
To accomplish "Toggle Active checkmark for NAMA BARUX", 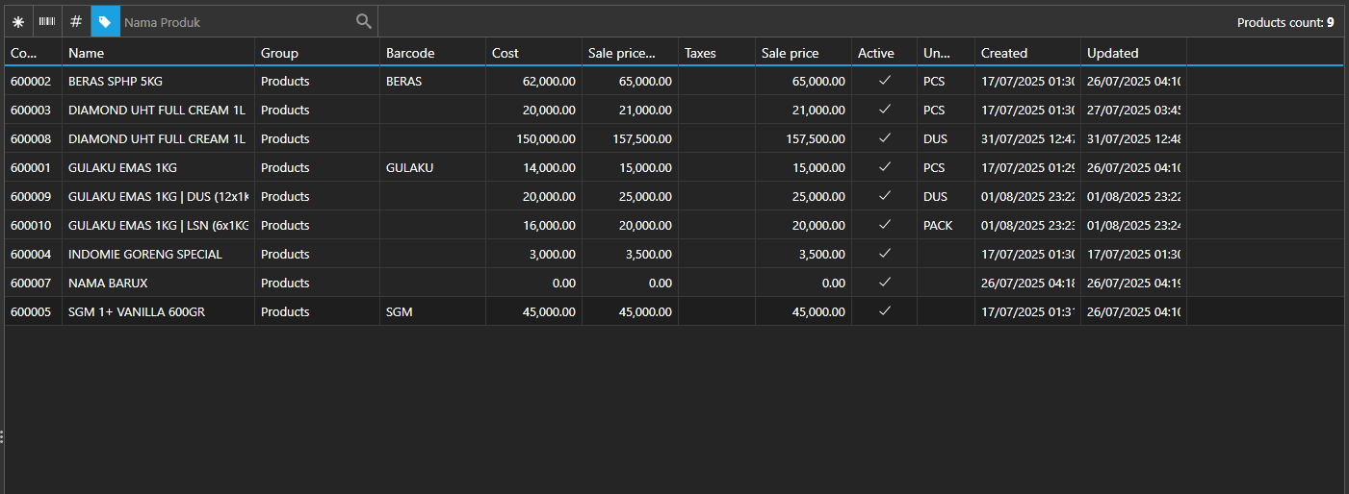I will pyautogui.click(x=884, y=283).
